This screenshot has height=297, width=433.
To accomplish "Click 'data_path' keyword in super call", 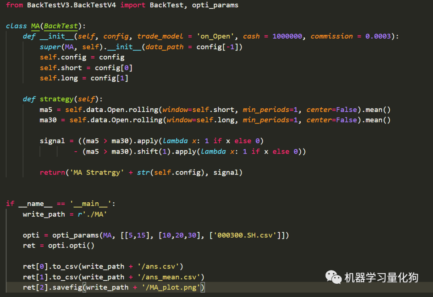I will (165, 47).
